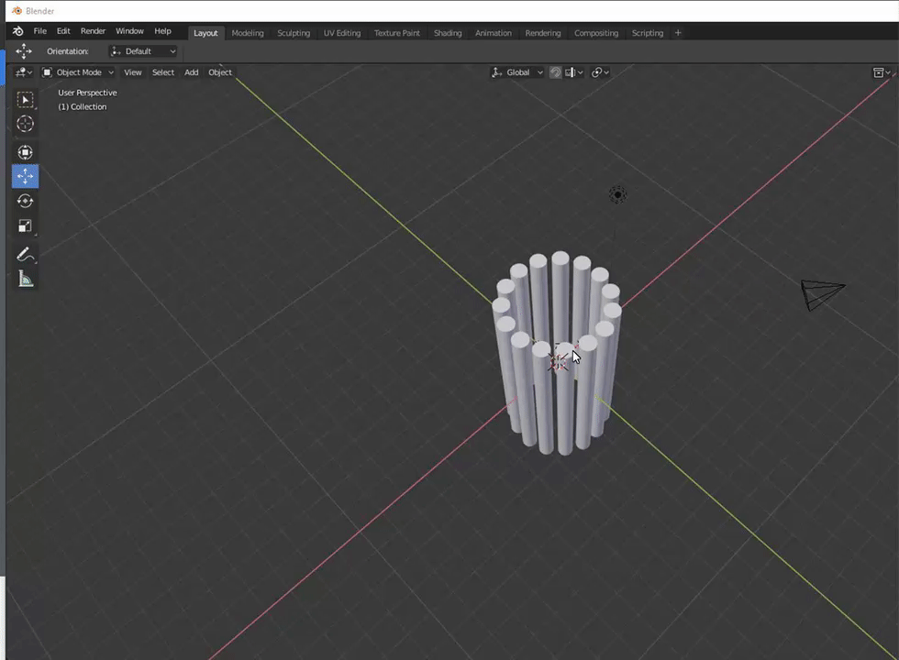
Task: Switch to the Modeling workspace tab
Action: point(248,33)
